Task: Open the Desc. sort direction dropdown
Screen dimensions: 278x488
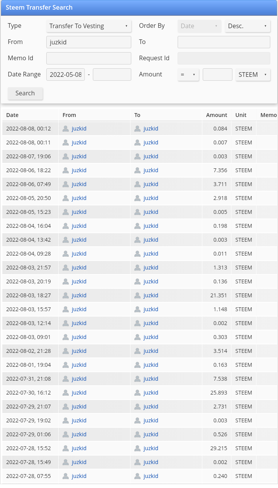Action: pyautogui.click(x=247, y=26)
